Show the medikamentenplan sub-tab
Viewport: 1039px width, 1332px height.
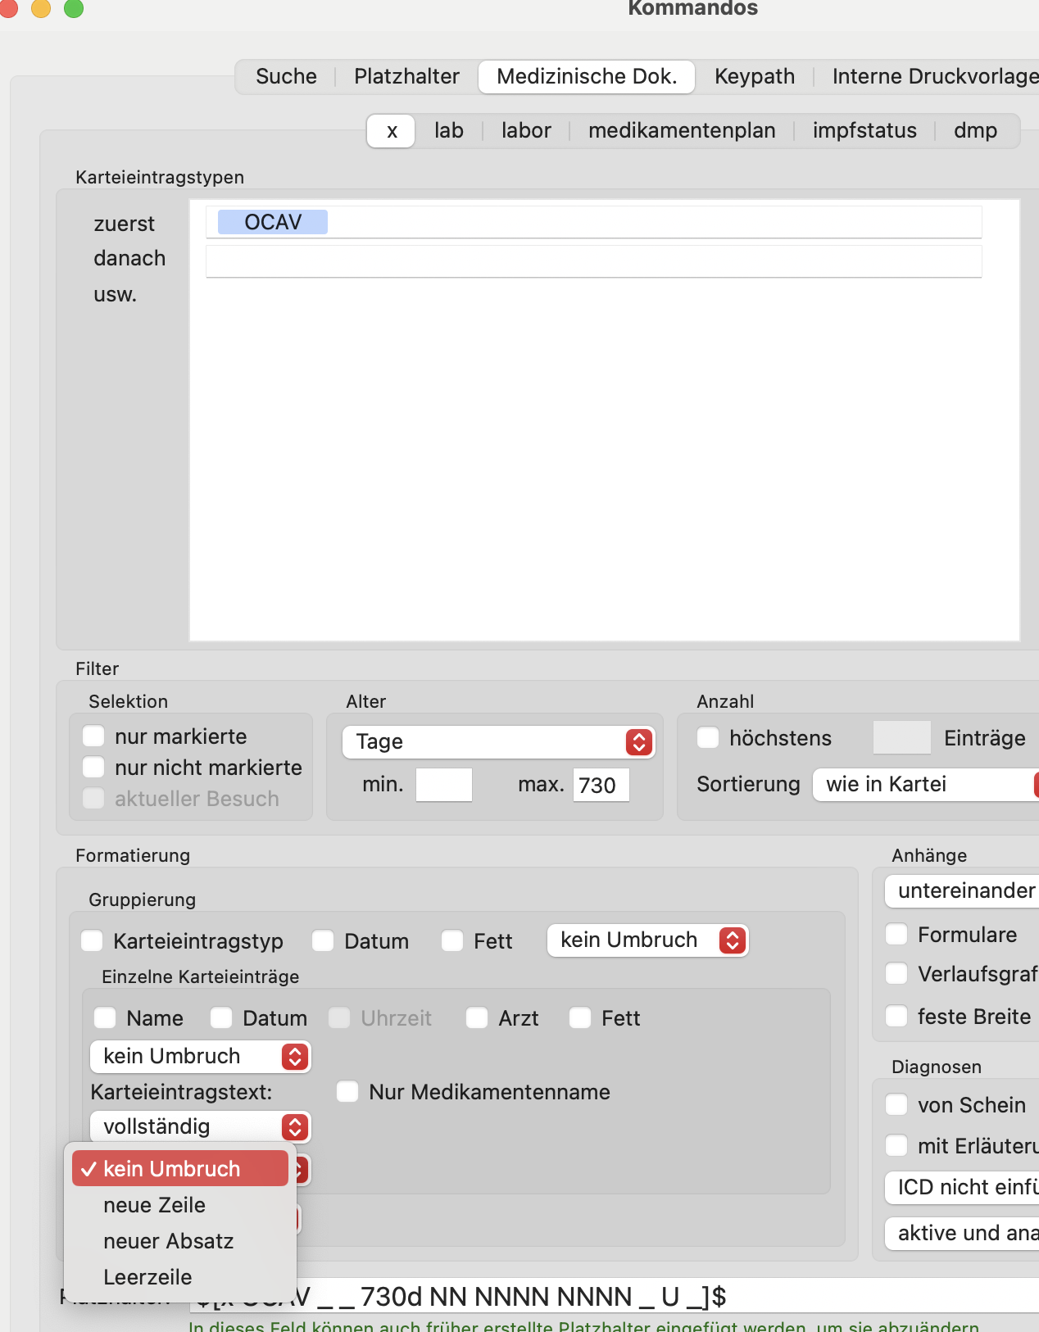click(x=682, y=130)
